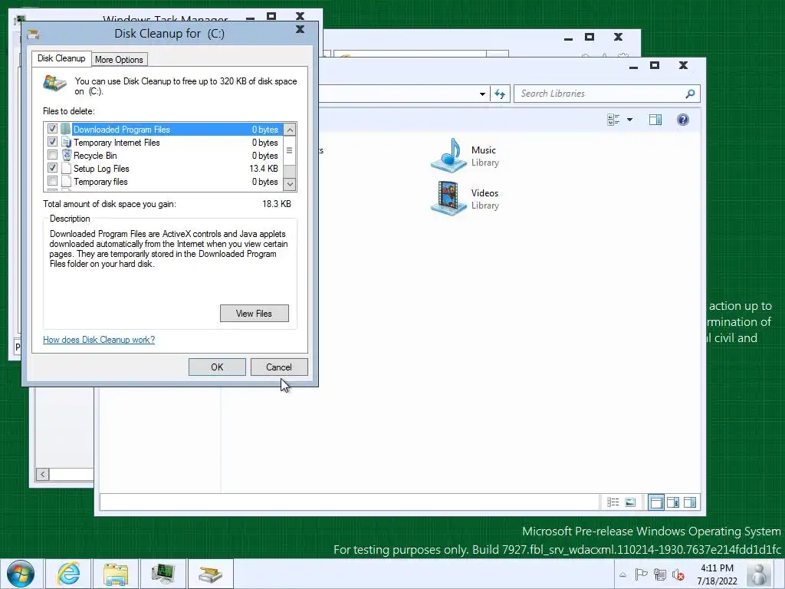
Task: Select the Downloaded Program Files row
Action: coord(163,129)
